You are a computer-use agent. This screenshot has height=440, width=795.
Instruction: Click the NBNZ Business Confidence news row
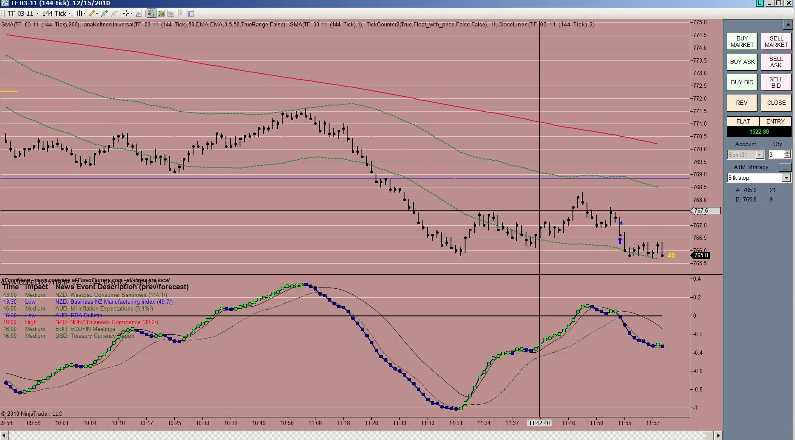point(81,322)
